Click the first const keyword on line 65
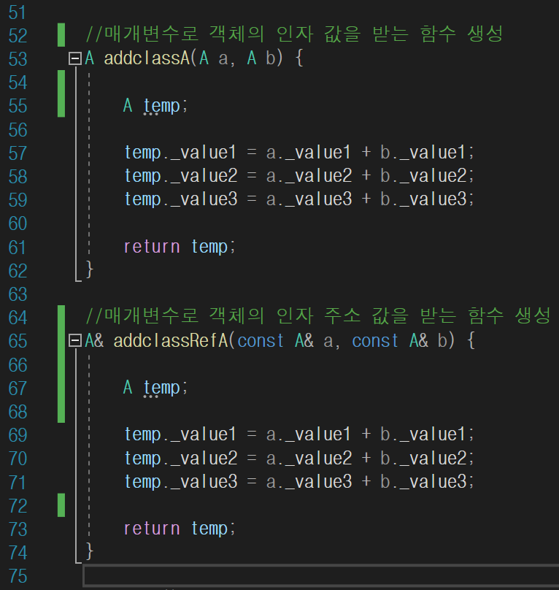Screen dimensions: 559x590 pyautogui.click(x=261, y=341)
